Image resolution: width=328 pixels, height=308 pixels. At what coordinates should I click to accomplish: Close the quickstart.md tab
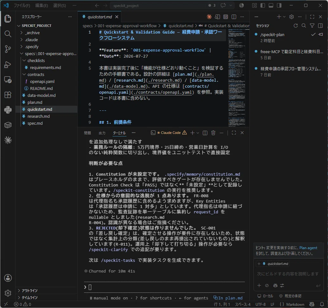click(117, 17)
